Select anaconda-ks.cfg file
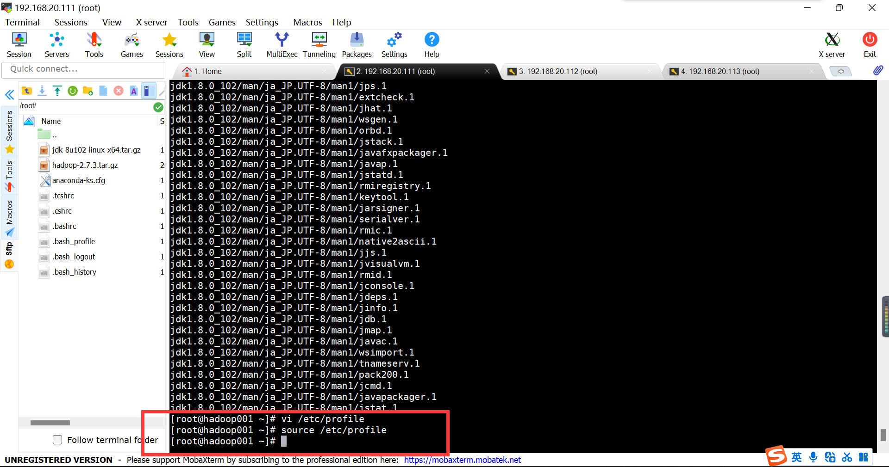 tap(79, 180)
